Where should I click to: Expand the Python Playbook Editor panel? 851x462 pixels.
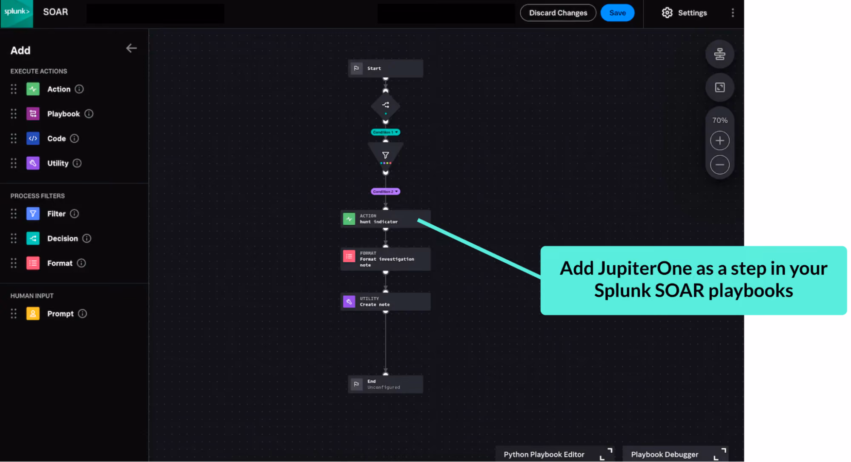[607, 454]
